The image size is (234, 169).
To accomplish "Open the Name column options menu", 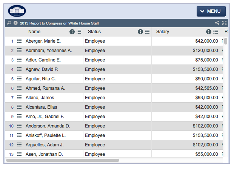I will click(79, 32).
